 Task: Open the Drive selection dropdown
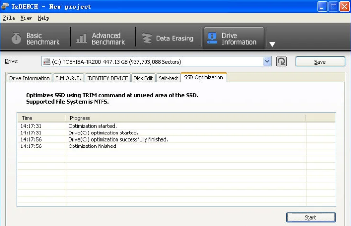pos(267,62)
